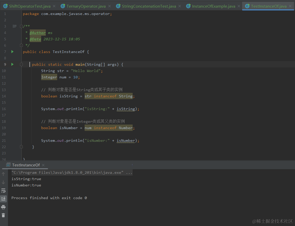
Task: Run the main method via gutter arrow on line 9
Action: [x=12, y=64]
